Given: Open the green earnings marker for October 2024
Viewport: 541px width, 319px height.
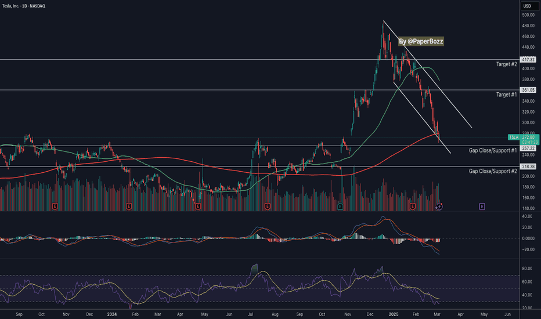Looking at the screenshot, I should tap(340, 206).
